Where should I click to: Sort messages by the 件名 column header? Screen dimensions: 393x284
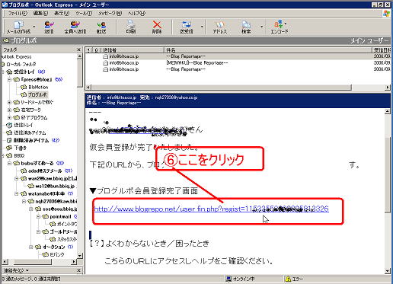(x=268, y=50)
